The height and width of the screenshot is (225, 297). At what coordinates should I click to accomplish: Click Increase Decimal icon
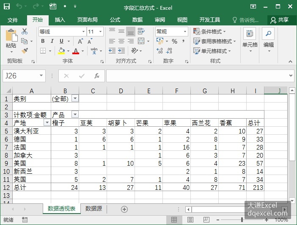point(159,51)
